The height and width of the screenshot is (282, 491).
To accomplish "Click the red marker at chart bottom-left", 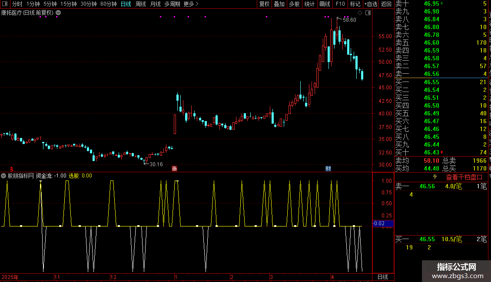I will (12, 169).
